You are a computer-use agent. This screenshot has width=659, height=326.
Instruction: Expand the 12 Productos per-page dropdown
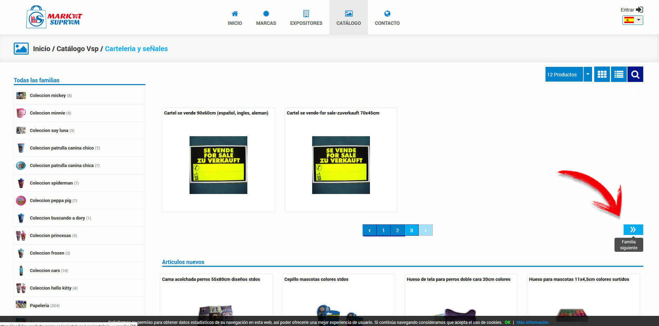(x=588, y=74)
